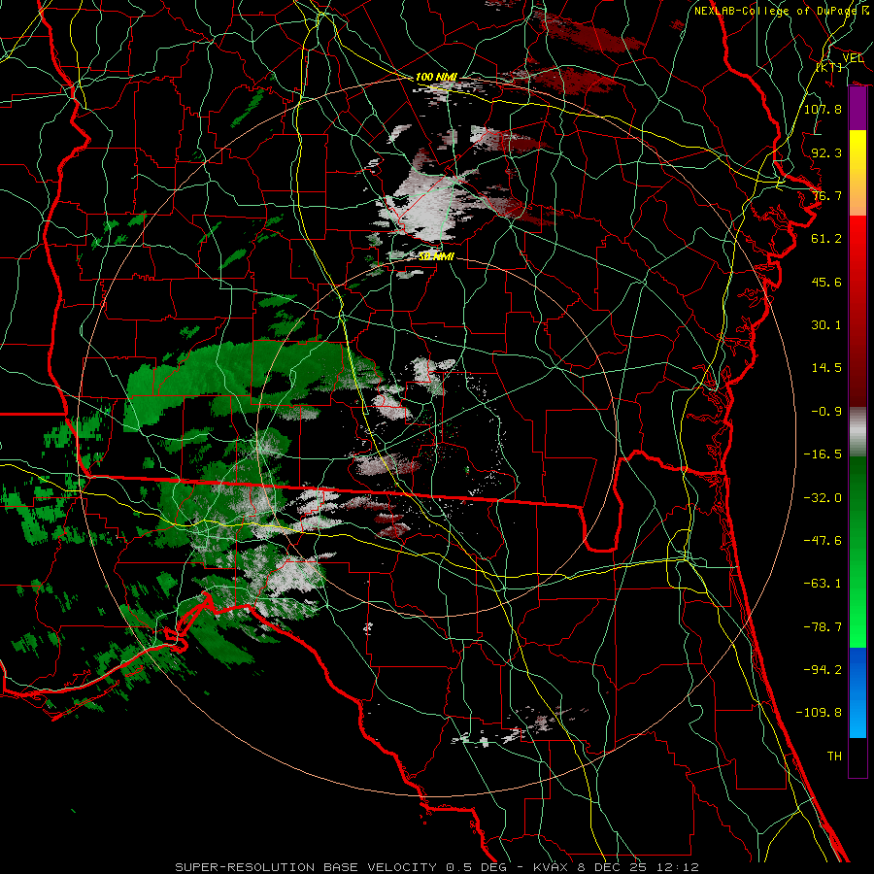Click the -109.8 legend value

click(819, 713)
